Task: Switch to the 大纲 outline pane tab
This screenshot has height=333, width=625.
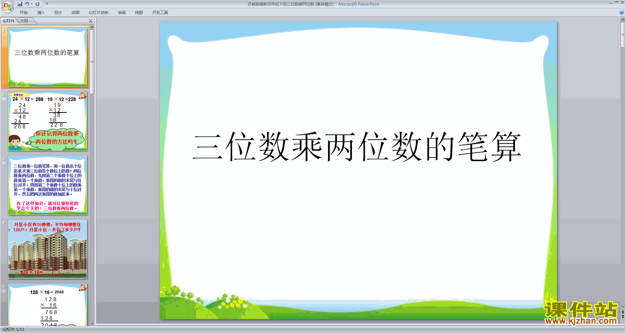Action: pyautogui.click(x=24, y=21)
